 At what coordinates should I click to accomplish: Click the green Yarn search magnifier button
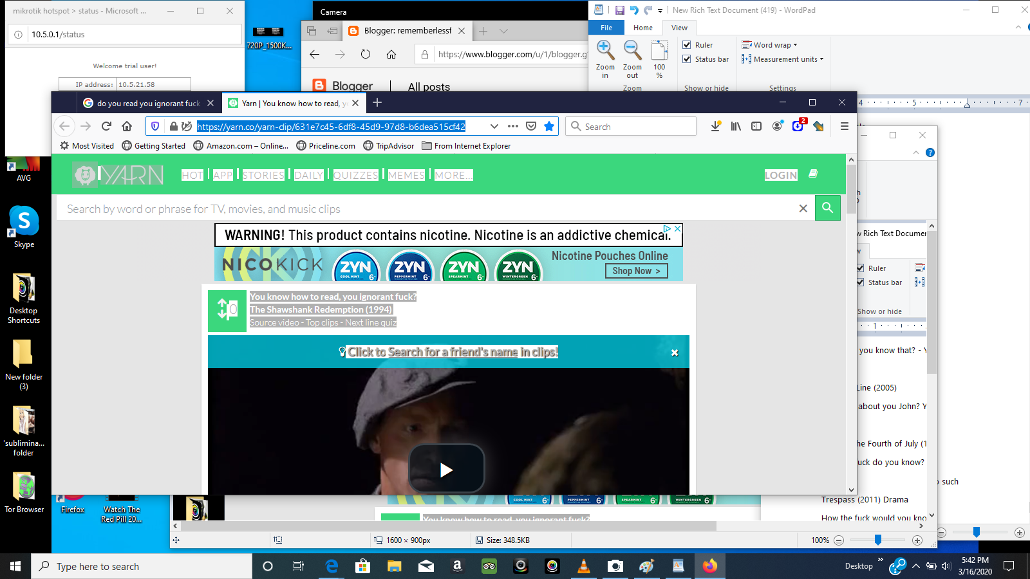click(x=828, y=208)
